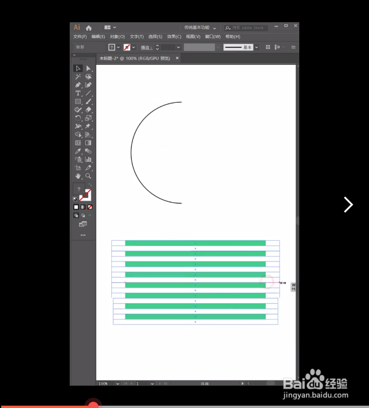Select the Rotate tool

pyautogui.click(x=78, y=118)
